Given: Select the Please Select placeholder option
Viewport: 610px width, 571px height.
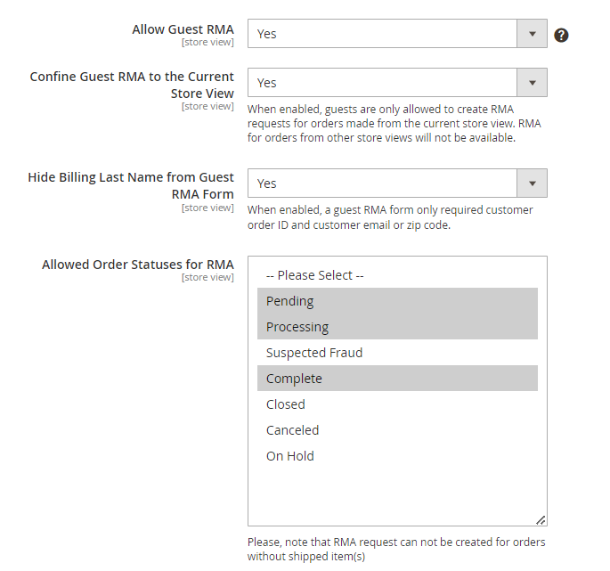Looking at the screenshot, I should pyautogui.click(x=397, y=275).
